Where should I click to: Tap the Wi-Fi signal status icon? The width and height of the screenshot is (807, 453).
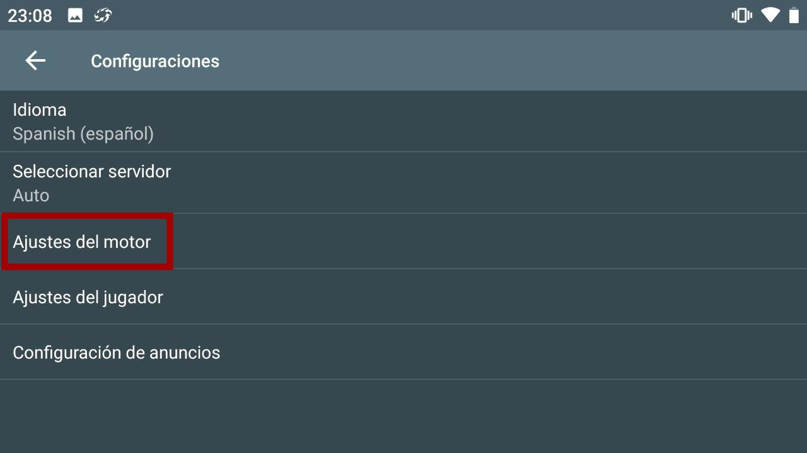coord(770,16)
